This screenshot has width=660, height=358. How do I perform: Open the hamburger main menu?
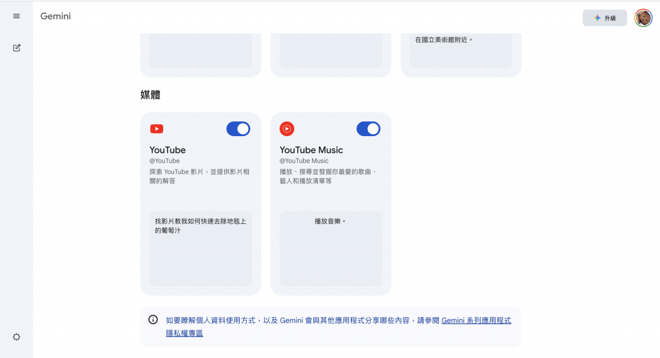point(16,16)
